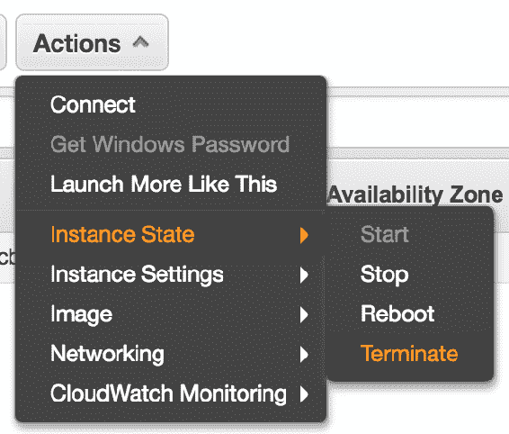Click the arrow next to Networking
The image size is (509, 434).
(x=304, y=355)
